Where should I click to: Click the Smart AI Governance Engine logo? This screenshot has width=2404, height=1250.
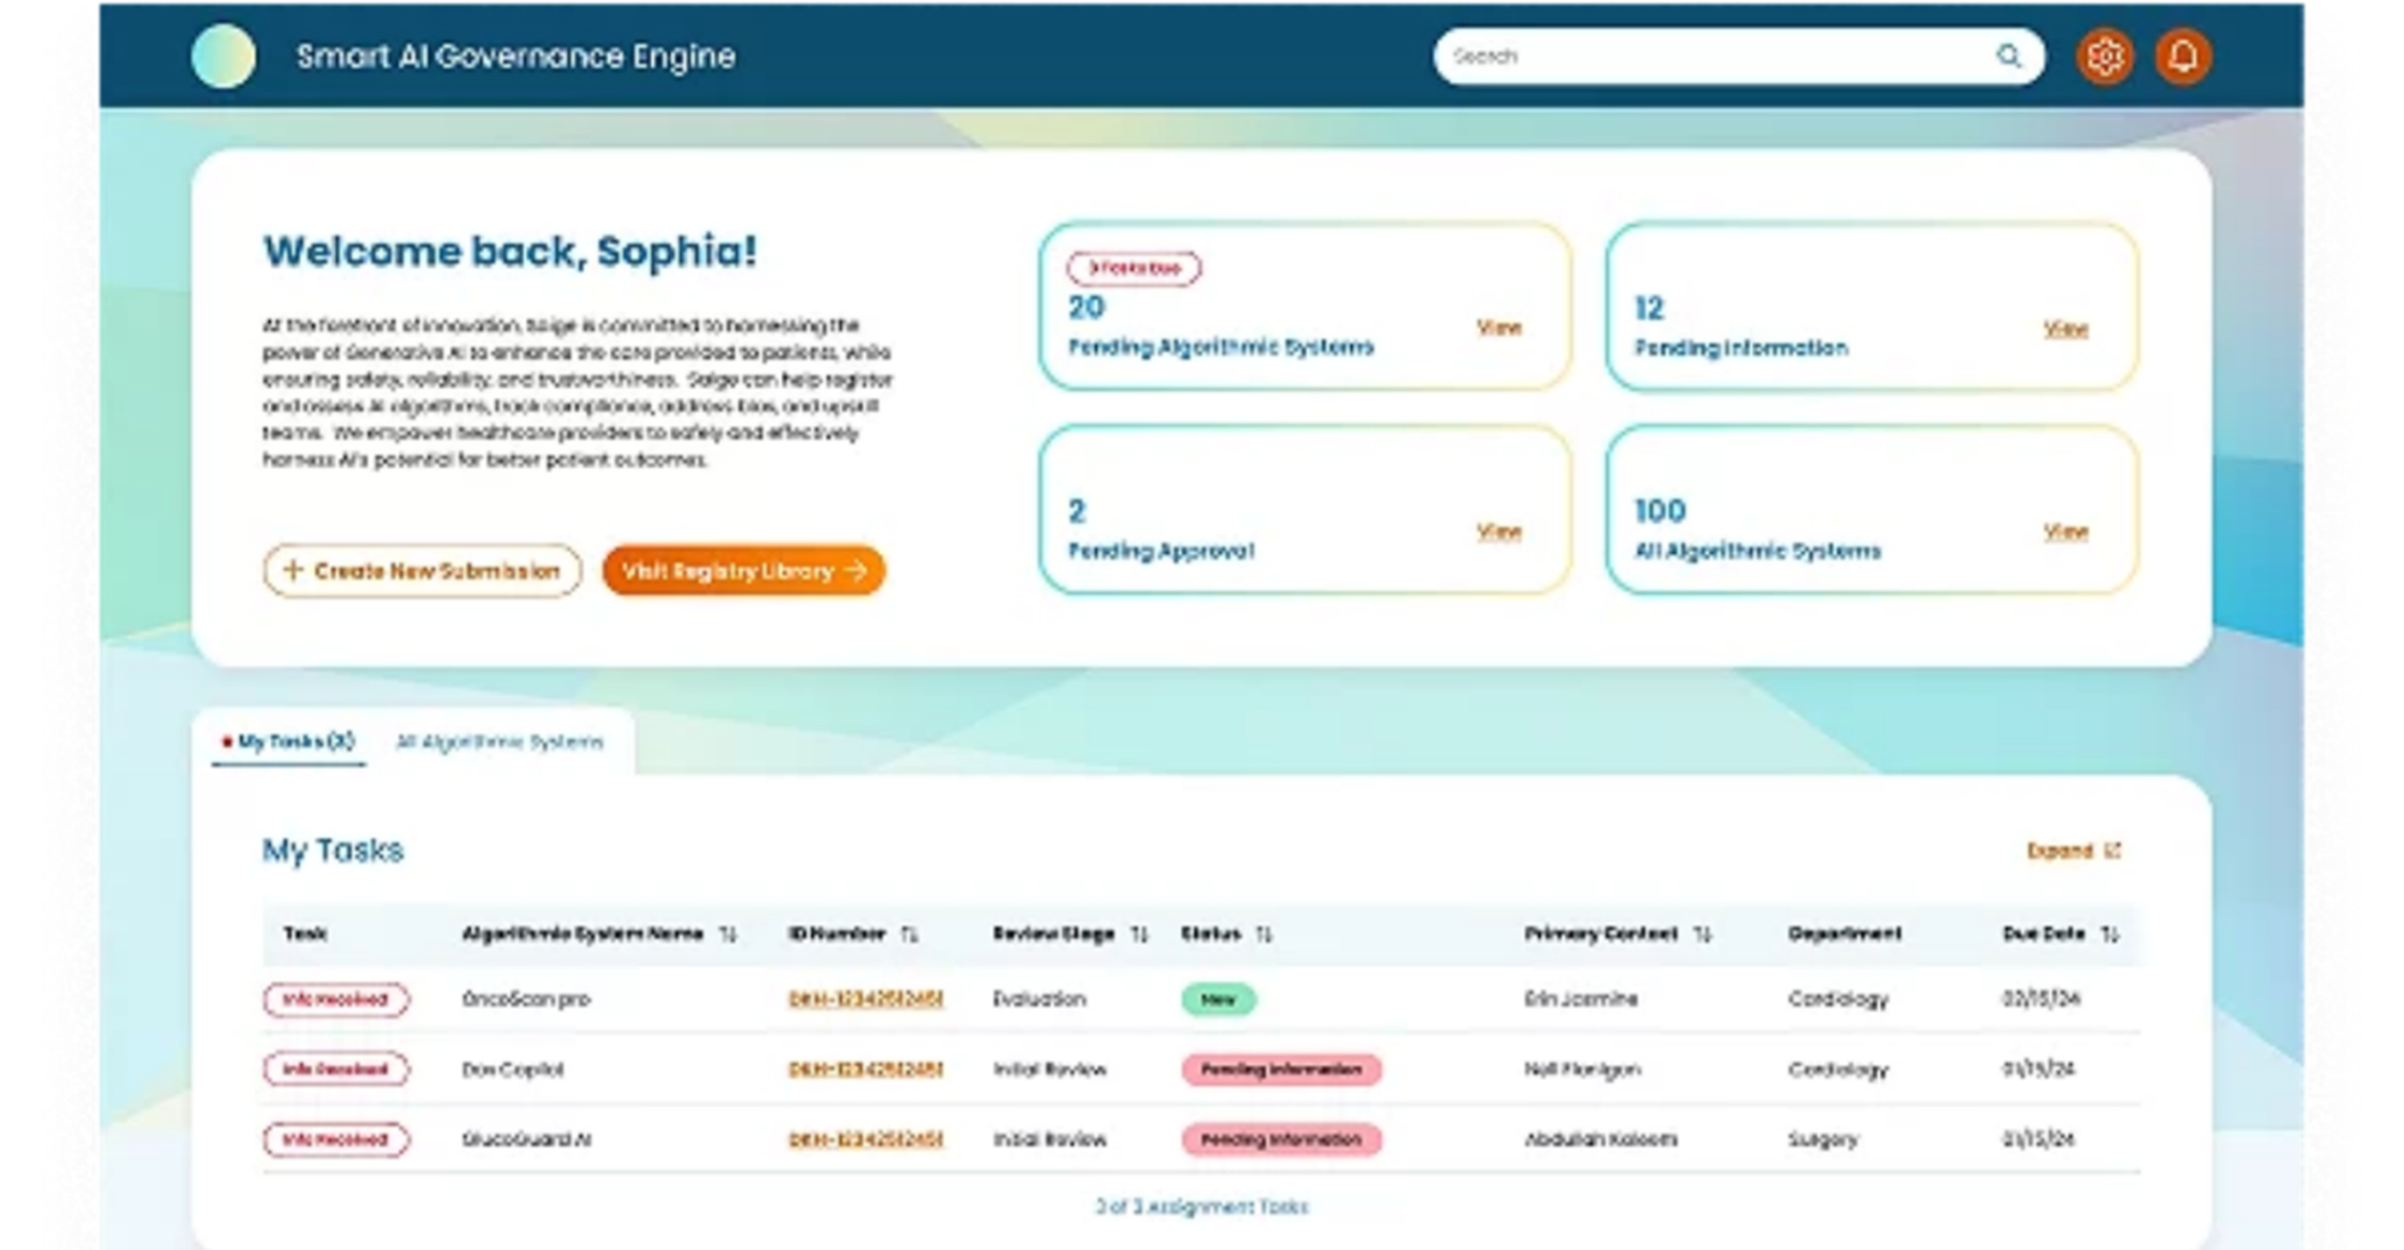(x=514, y=56)
